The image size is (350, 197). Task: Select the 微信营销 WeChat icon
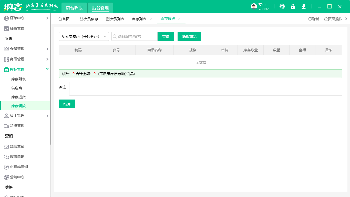pos(6,156)
